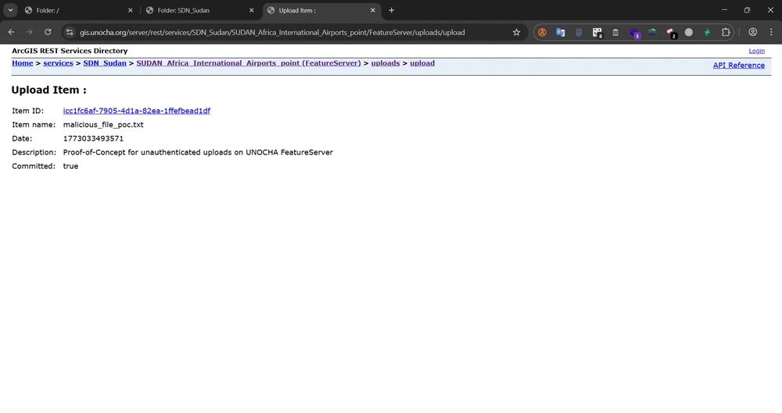The image size is (782, 413).
Task: Switch to the 'Folder: /' tab
Action: pyautogui.click(x=78, y=10)
